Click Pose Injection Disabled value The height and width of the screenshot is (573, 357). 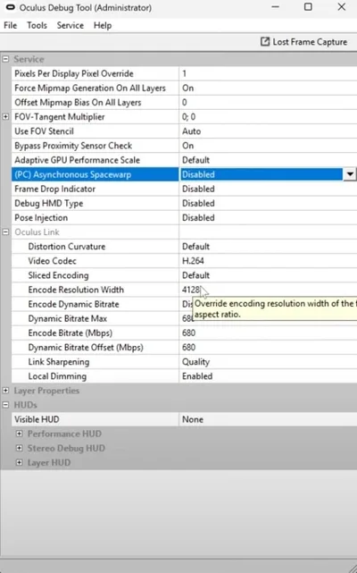tap(268, 217)
